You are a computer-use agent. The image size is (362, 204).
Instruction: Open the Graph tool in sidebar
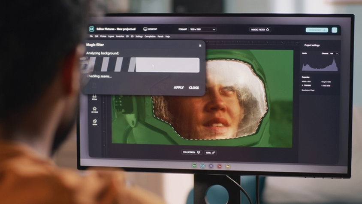click(x=94, y=122)
